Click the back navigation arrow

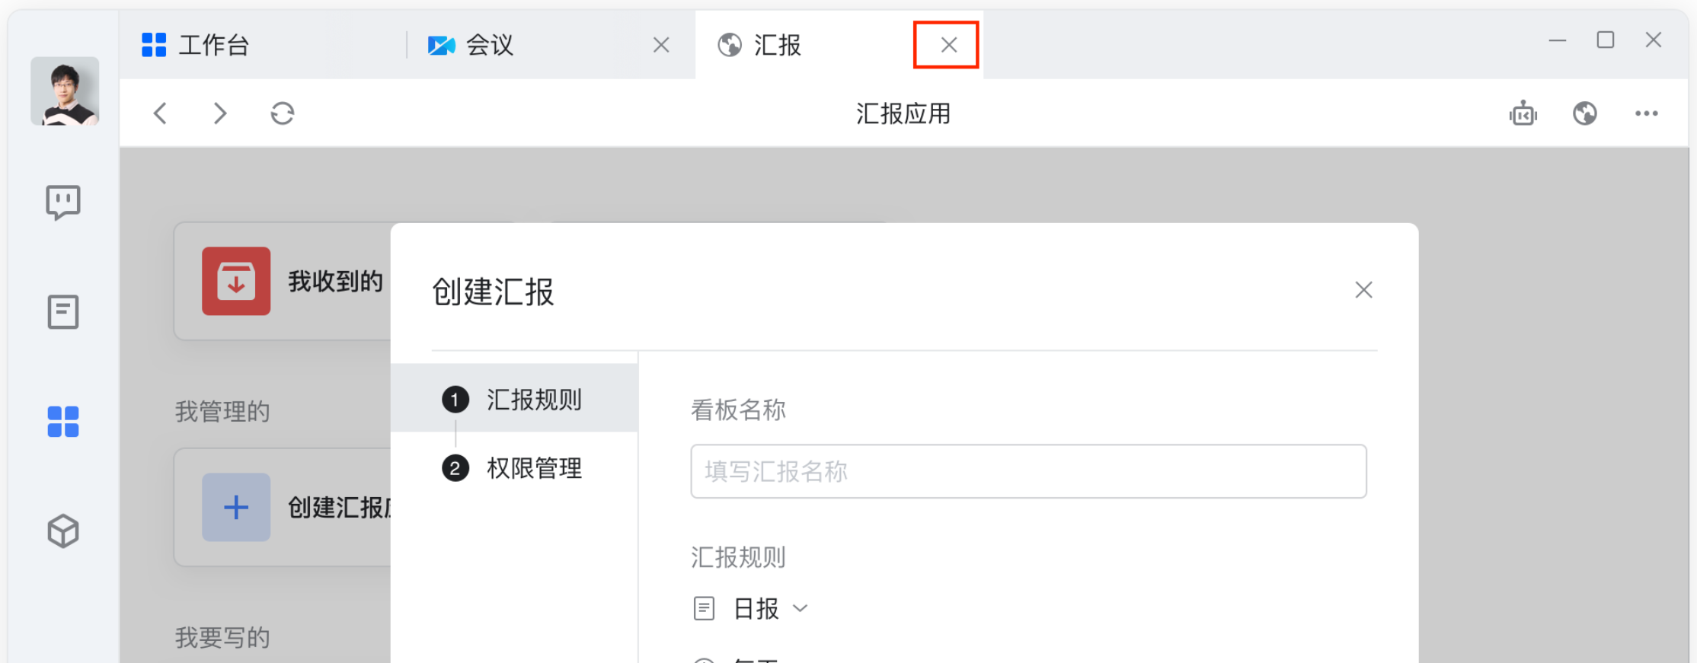(x=161, y=113)
